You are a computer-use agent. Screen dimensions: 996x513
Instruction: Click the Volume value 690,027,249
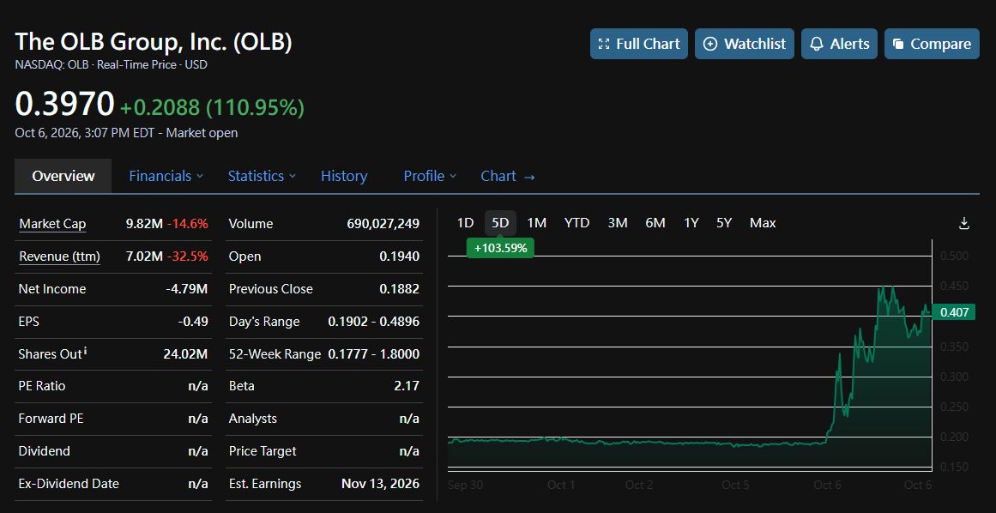pos(383,224)
